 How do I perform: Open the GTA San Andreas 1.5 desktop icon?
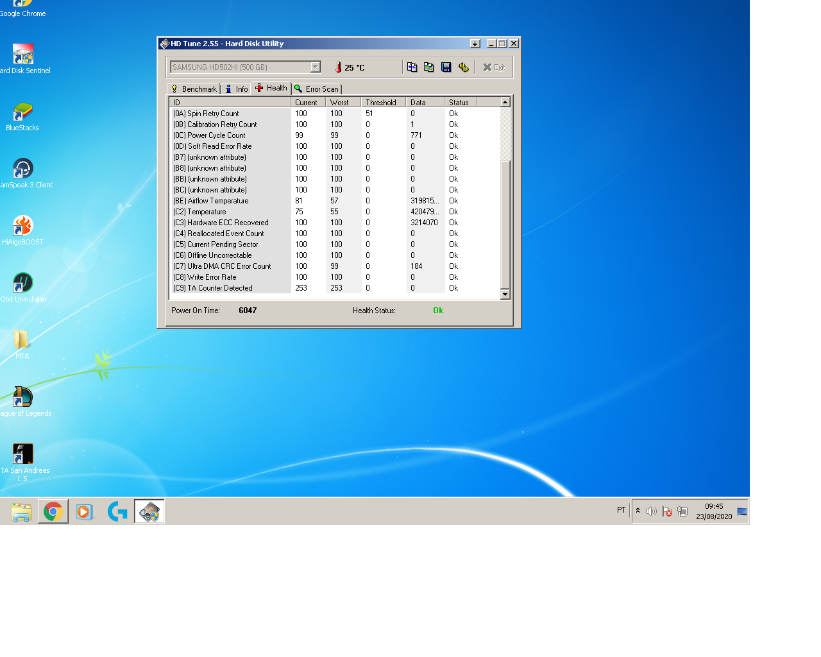(x=23, y=463)
